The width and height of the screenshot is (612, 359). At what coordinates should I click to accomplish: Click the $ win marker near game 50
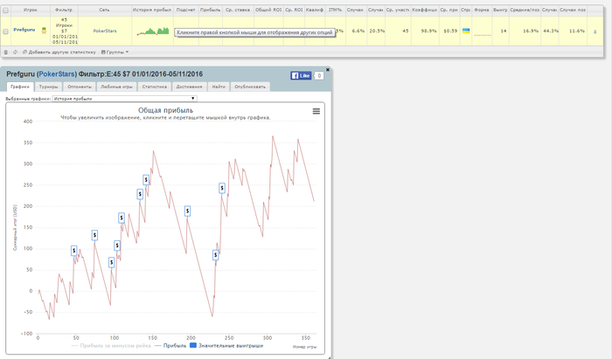73,251
